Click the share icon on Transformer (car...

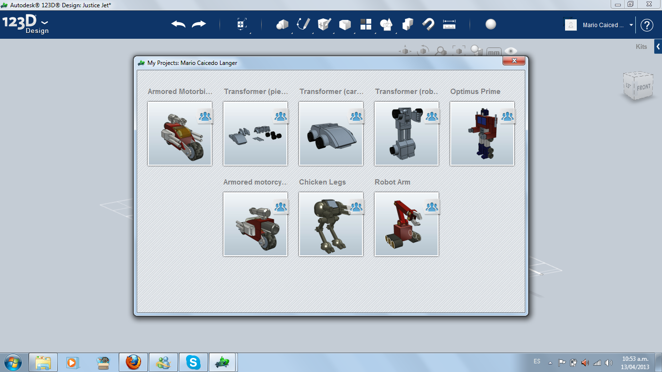tap(356, 116)
